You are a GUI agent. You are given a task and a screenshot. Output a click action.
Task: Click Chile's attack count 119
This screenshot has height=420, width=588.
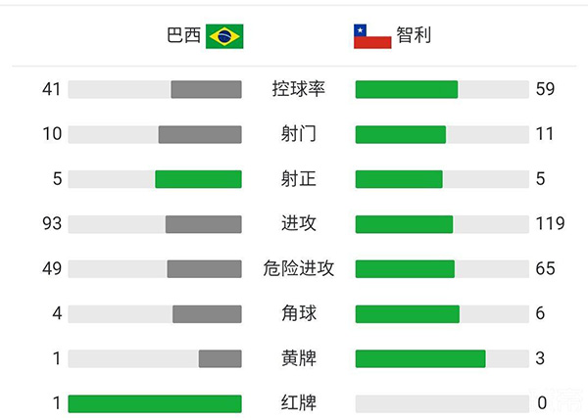[549, 224]
